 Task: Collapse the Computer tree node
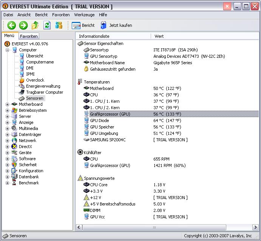7,50
